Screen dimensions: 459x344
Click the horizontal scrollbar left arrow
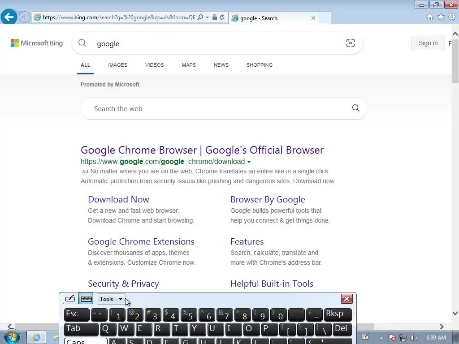pyautogui.click(x=10, y=327)
